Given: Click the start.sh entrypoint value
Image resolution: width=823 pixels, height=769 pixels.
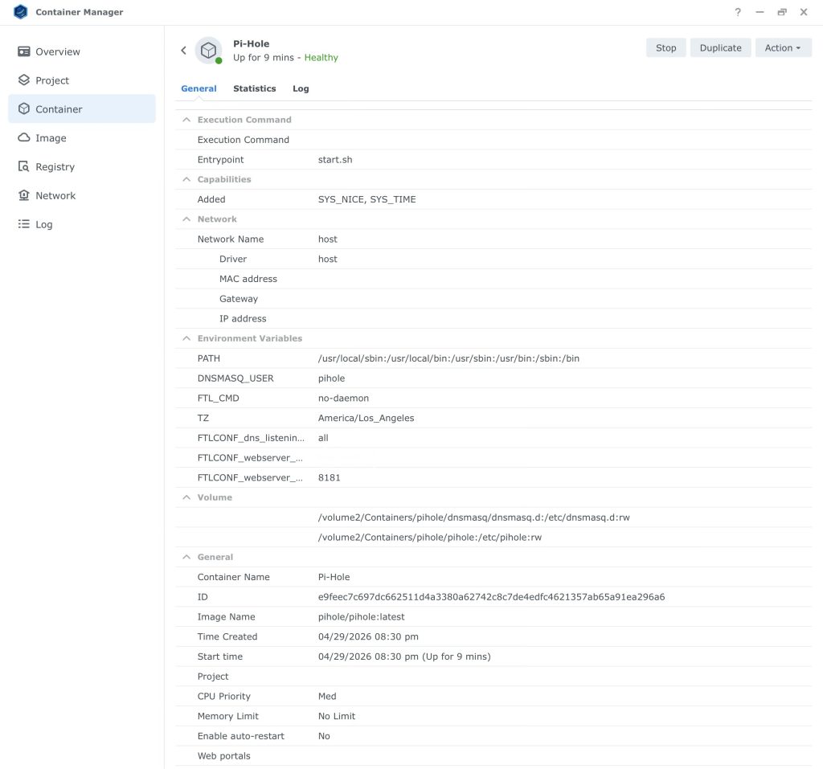Looking at the screenshot, I should pos(335,160).
